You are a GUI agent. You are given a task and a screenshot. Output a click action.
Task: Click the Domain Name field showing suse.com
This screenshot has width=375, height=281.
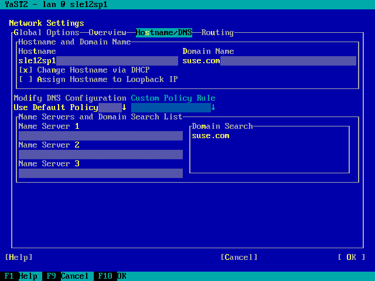tap(269, 61)
